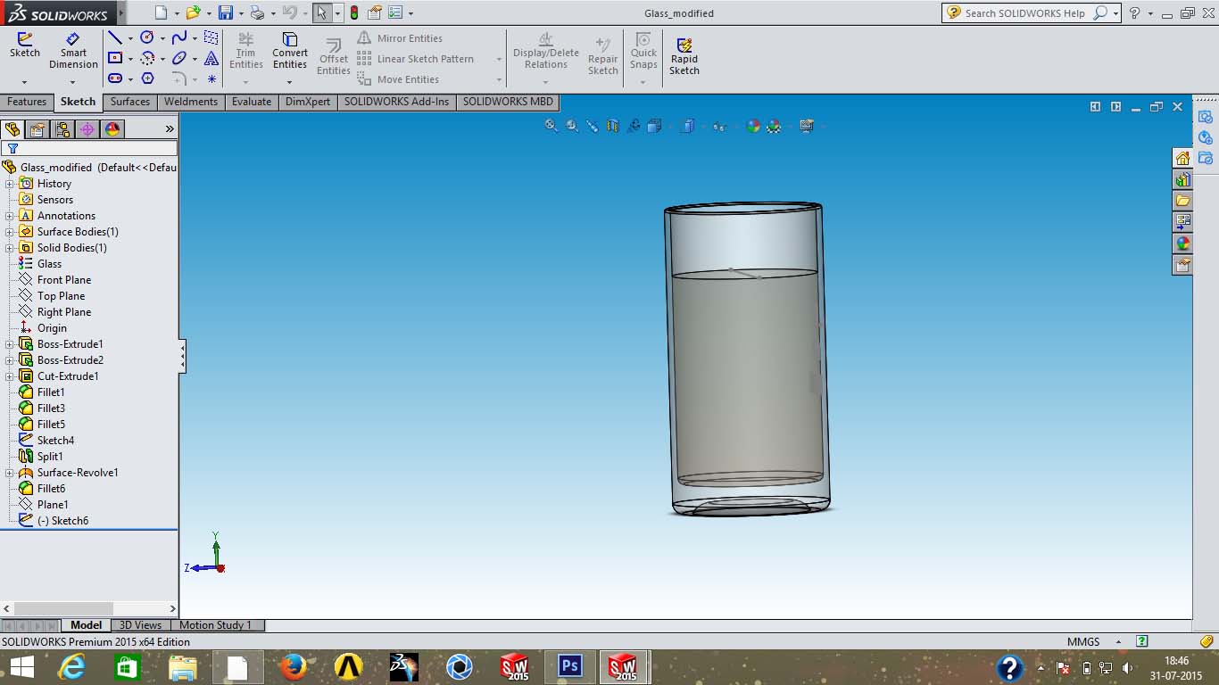Viewport: 1219px width, 685px height.
Task: Click Zoom to Fit in view toolbar
Action: pos(551,126)
